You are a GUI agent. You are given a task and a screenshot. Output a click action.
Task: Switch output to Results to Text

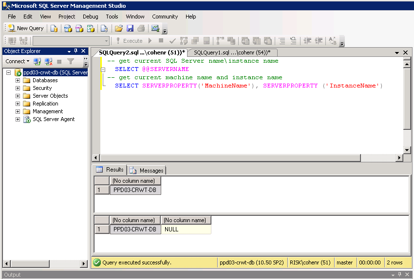click(245, 41)
